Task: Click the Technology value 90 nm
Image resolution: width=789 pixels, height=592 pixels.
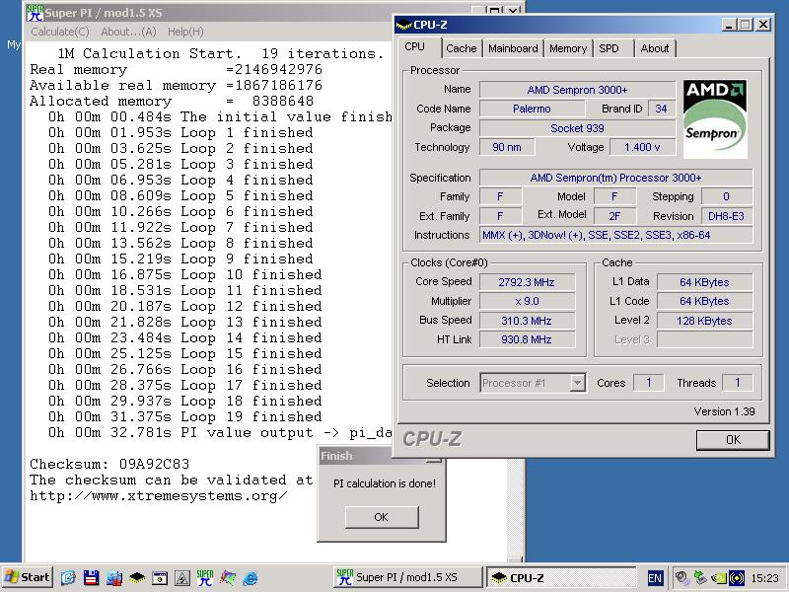Action: pyautogui.click(x=507, y=147)
